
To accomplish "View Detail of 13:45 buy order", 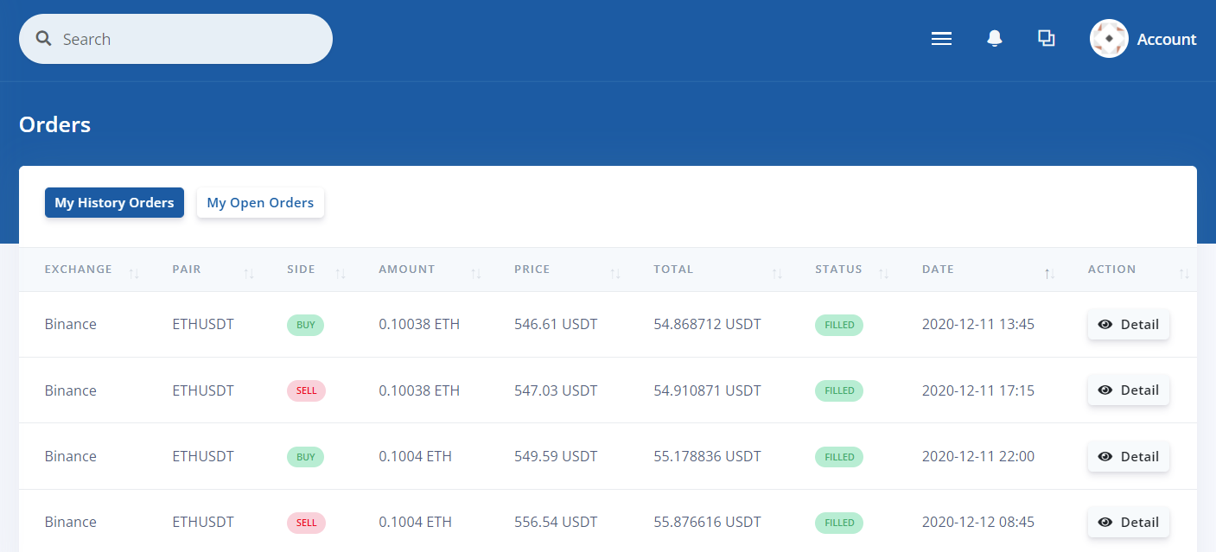I will click(1128, 325).
